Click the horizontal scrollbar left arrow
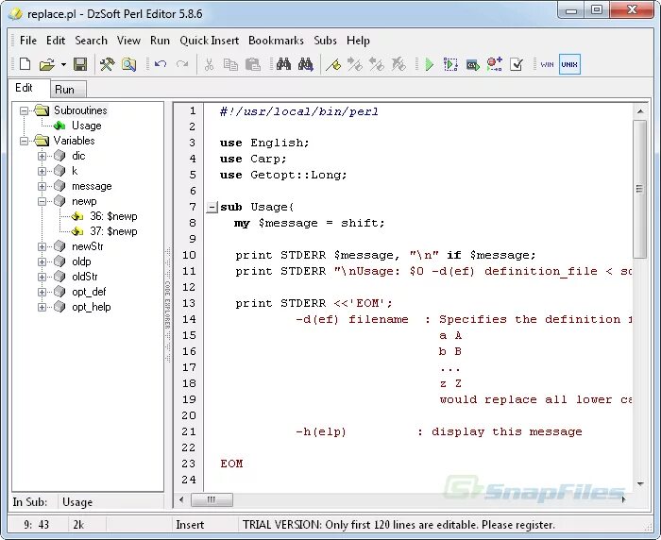Viewport: 661px width, 540px height. click(x=181, y=500)
